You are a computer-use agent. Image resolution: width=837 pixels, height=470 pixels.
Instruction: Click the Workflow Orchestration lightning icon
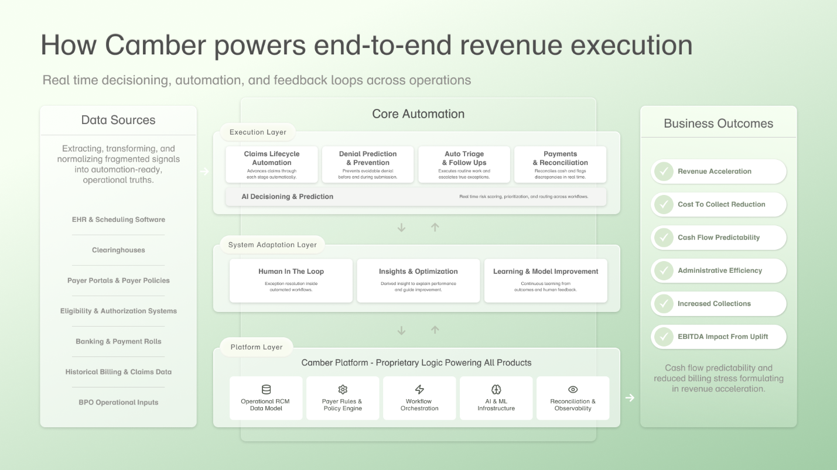pos(419,389)
